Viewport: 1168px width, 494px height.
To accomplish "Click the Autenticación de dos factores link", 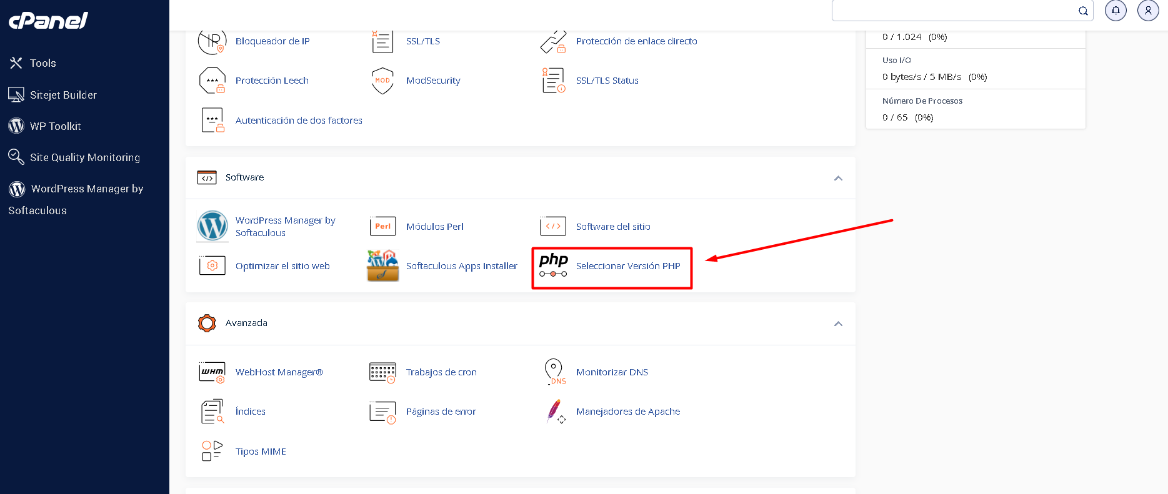I will click(299, 121).
